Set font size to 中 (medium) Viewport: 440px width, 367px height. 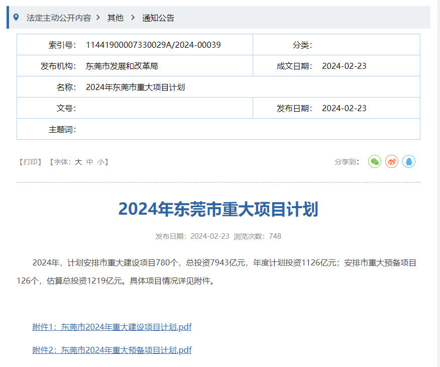pos(90,162)
